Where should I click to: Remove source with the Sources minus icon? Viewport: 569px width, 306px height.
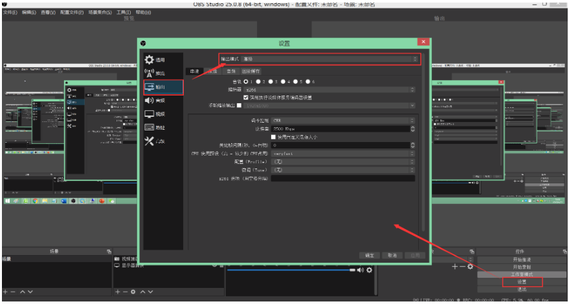click(x=125, y=292)
